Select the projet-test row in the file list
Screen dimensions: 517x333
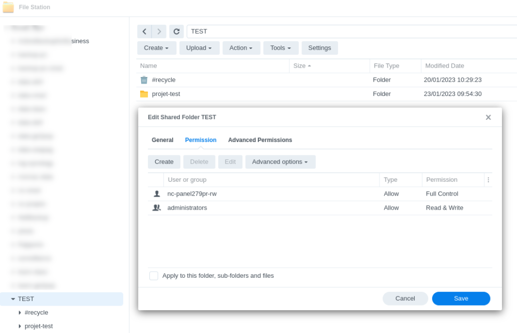tap(326, 94)
